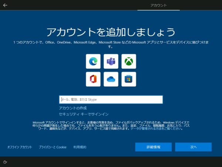Click the 詳細情報 button
The width and height of the screenshot is (222, 167).
pos(154,147)
